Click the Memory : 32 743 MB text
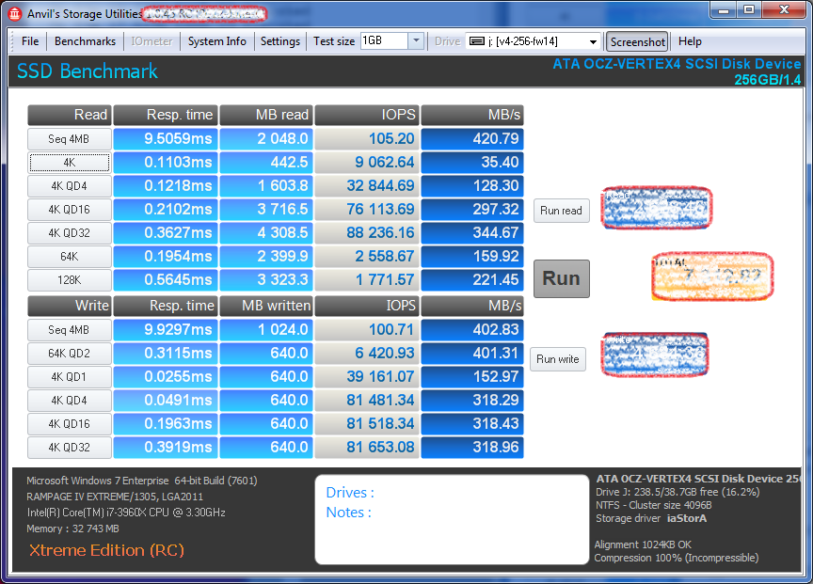This screenshot has width=813, height=584. pos(73,529)
